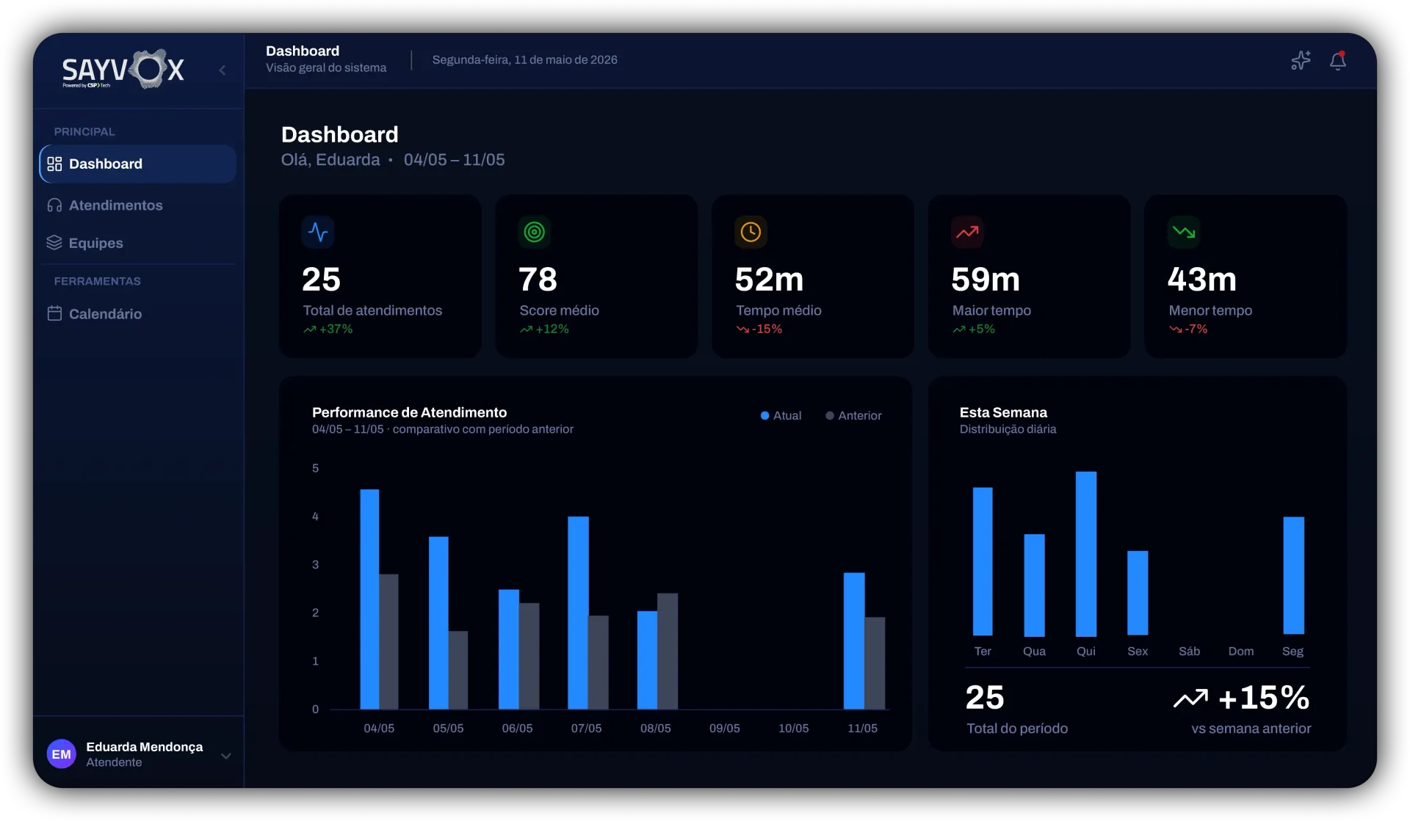Click the green target icon on Score médio card
Image resolution: width=1410 pixels, height=821 pixels.
click(535, 232)
